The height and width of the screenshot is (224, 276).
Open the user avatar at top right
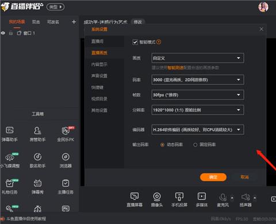(x=263, y=7)
